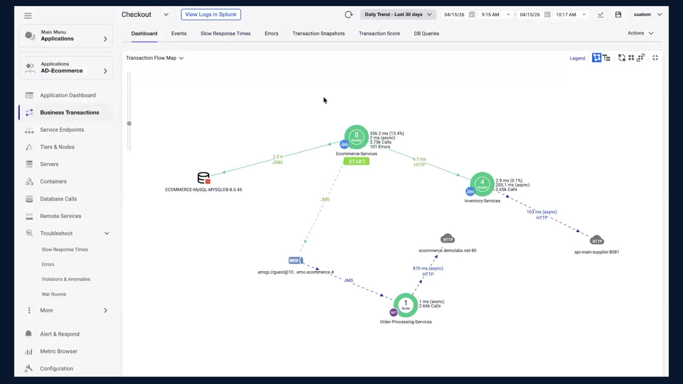Click the save time range icon
This screenshot has height=384, width=683.
(x=618, y=15)
